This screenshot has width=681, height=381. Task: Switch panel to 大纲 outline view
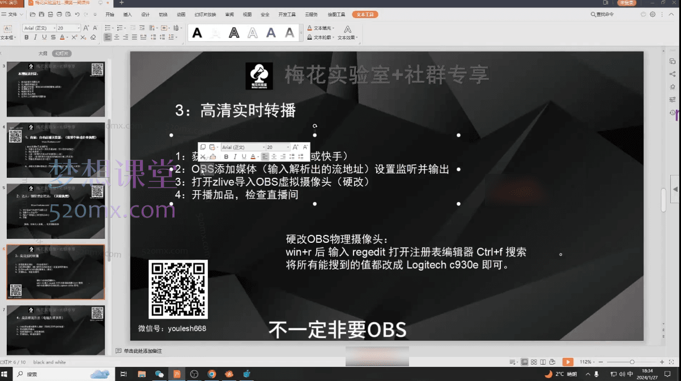click(x=42, y=53)
